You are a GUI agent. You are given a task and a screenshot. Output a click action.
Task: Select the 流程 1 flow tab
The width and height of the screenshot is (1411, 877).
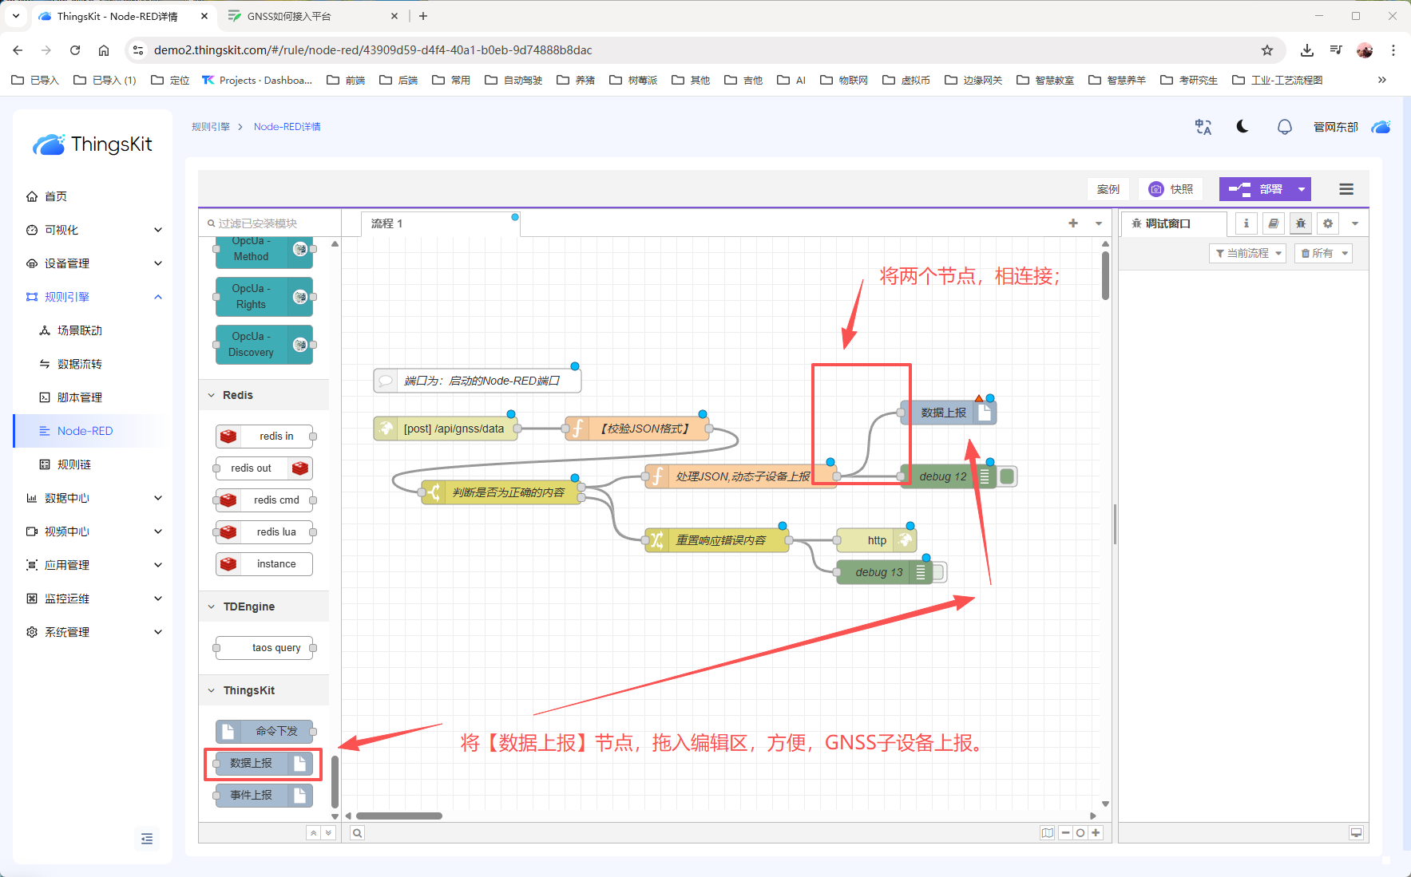(387, 223)
